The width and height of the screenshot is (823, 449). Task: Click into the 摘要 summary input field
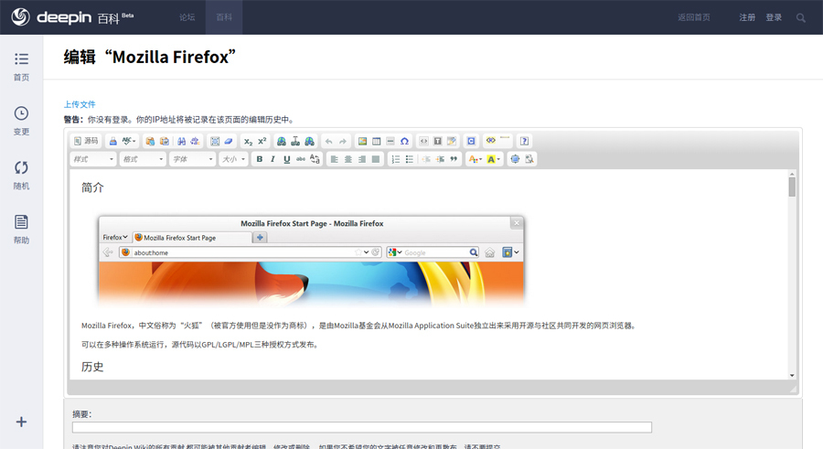[x=362, y=427]
